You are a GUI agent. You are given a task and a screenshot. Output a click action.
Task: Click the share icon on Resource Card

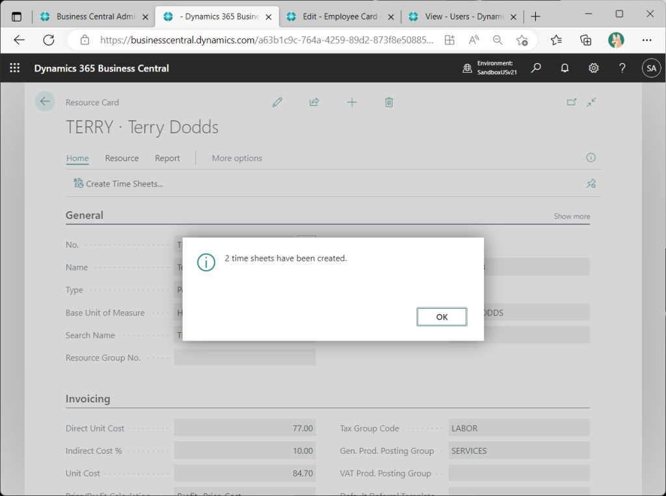coord(314,102)
